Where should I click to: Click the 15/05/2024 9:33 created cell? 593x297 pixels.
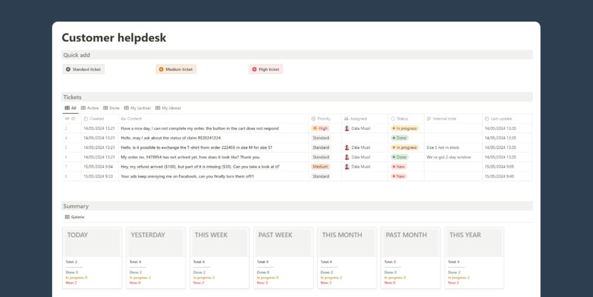[100, 177]
